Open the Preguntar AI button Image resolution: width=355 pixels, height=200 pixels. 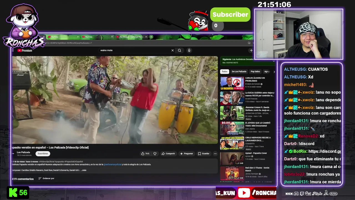click(186, 154)
